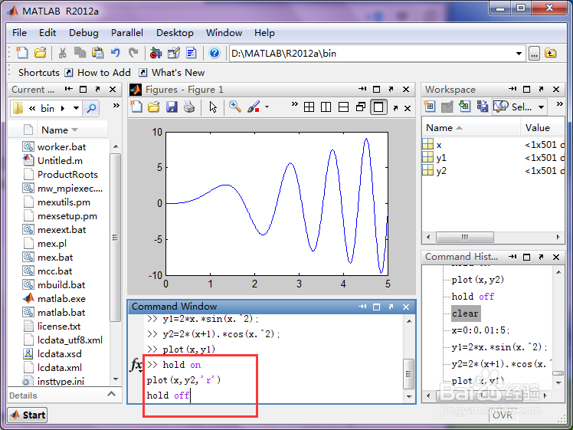The height and width of the screenshot is (430, 573).
Task: Select matlab.exe in file list
Action: (x=61, y=299)
